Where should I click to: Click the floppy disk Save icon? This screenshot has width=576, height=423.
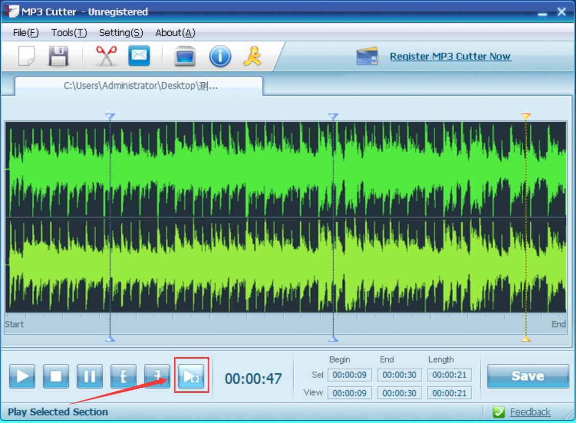58,56
